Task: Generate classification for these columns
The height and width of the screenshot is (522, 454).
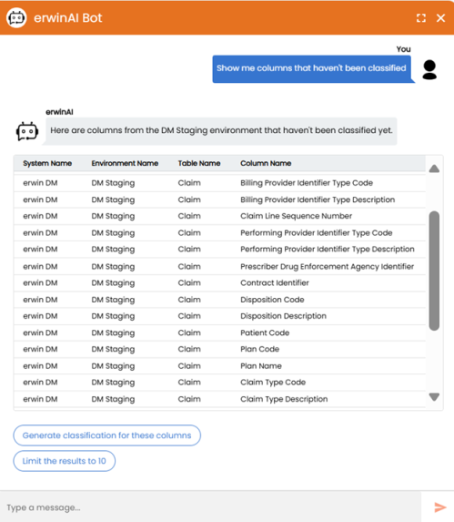Action: point(107,435)
